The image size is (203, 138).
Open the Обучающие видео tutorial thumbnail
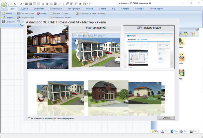[149, 50]
